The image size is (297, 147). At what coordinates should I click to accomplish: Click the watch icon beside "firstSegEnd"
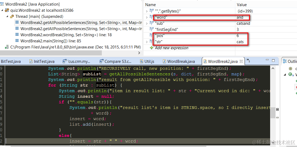152,29
